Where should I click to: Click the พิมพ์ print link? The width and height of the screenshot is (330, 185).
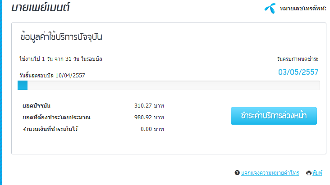tap(318, 173)
